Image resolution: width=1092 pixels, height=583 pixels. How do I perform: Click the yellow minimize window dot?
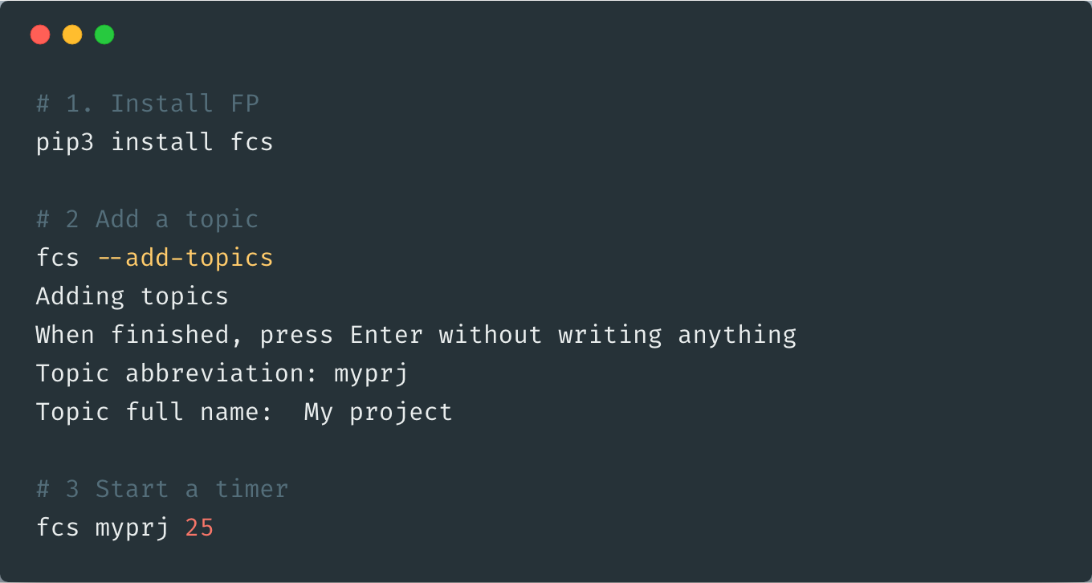click(x=72, y=35)
